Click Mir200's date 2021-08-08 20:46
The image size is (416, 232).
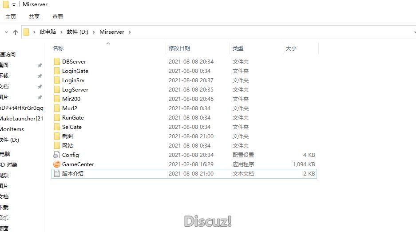tap(191, 99)
